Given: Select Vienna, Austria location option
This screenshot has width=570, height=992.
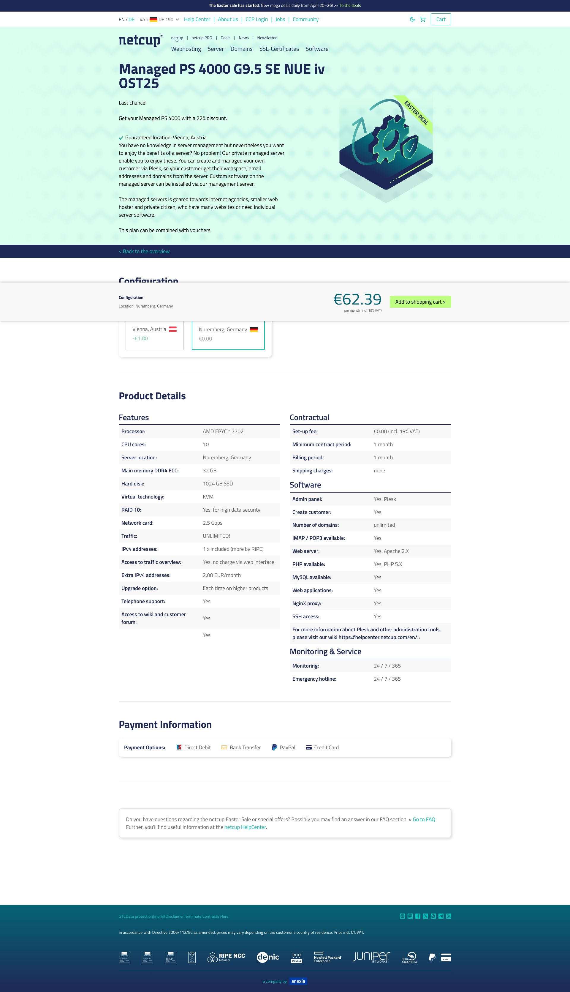Looking at the screenshot, I should 155,335.
